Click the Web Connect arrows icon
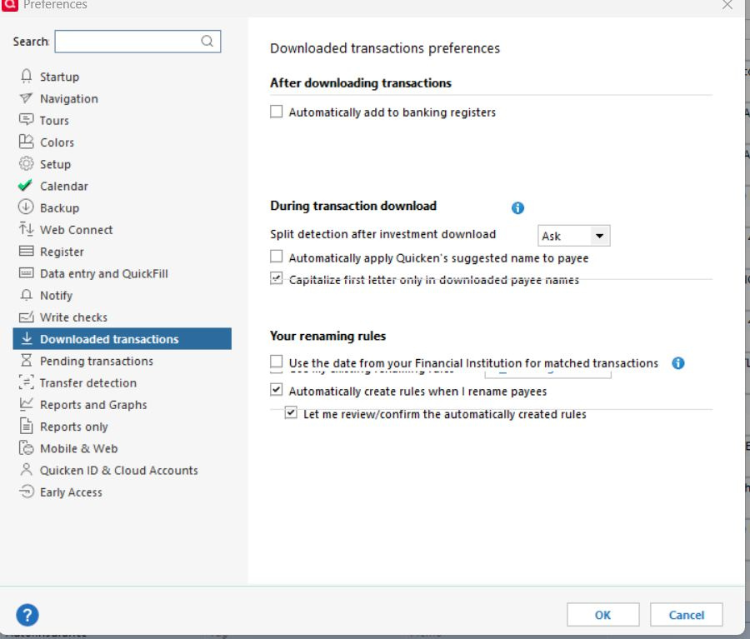750x639 pixels. coord(26,229)
